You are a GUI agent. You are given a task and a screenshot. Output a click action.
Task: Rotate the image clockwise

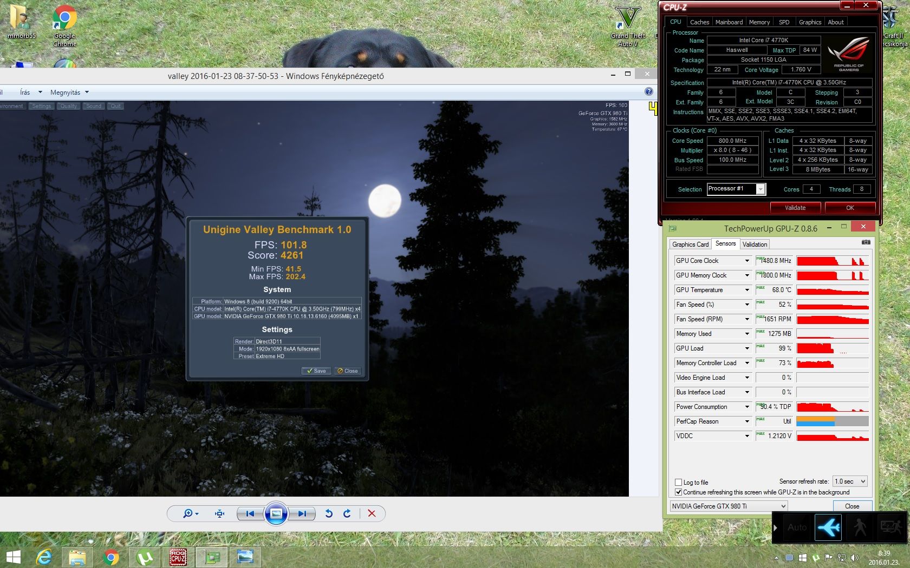(x=347, y=513)
